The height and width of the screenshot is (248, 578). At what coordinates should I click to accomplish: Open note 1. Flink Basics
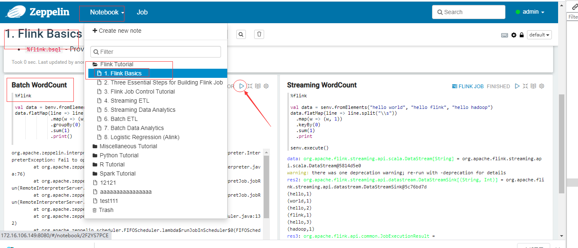click(x=158, y=73)
